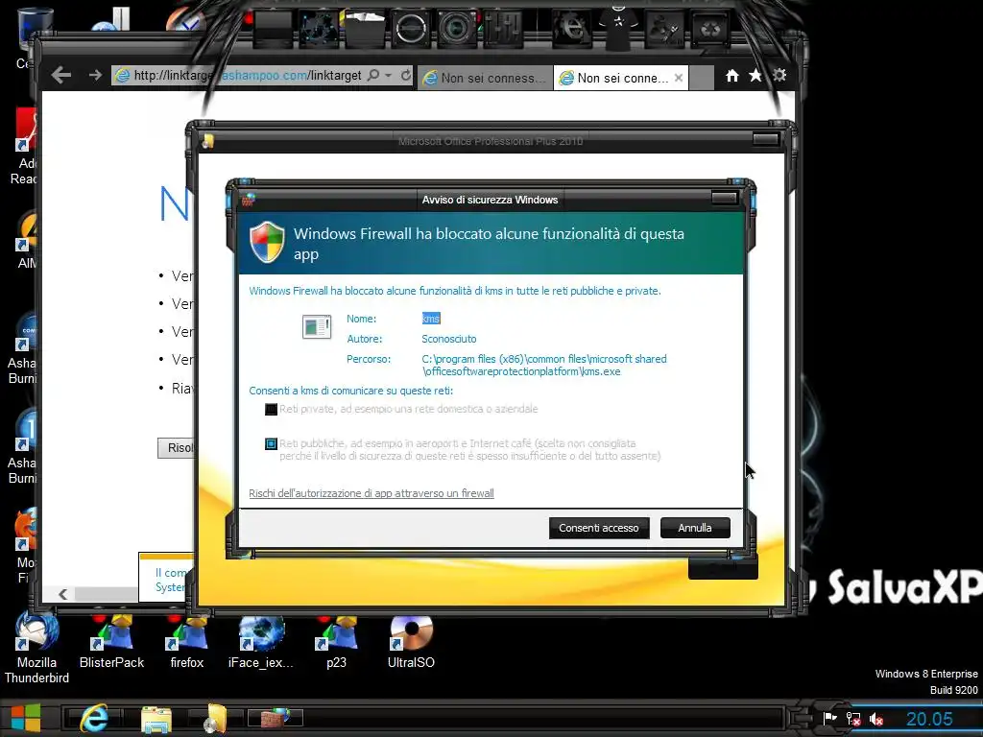This screenshot has height=737, width=983.
Task: Open the firefox desktop shortcut
Action: (187, 642)
